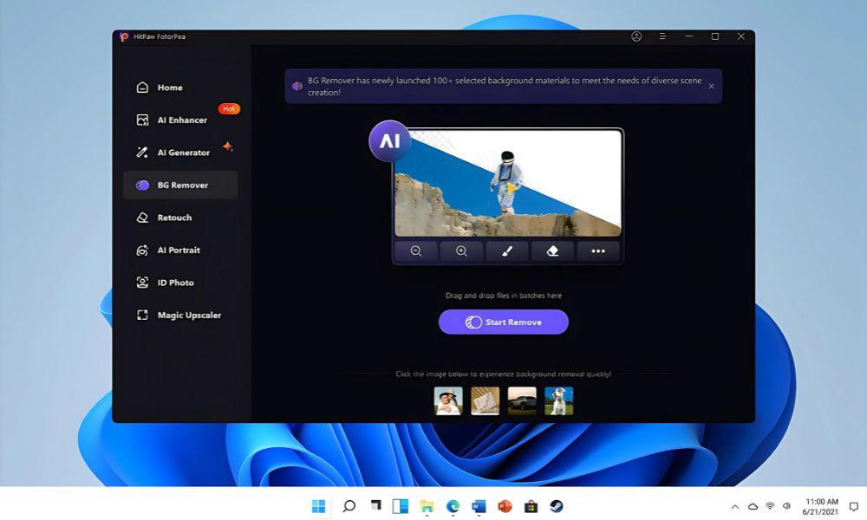Open the notification center icon
The image size is (867, 520).
(854, 507)
